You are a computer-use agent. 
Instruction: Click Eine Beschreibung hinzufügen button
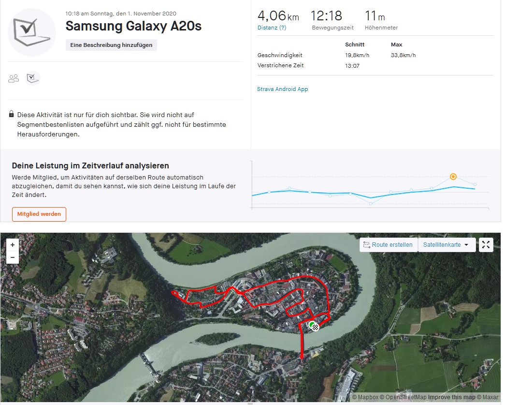click(x=111, y=45)
